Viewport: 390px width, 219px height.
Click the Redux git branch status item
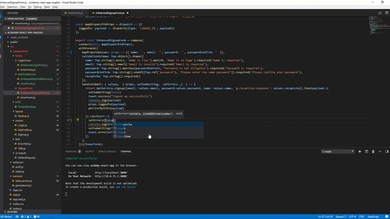(6, 217)
